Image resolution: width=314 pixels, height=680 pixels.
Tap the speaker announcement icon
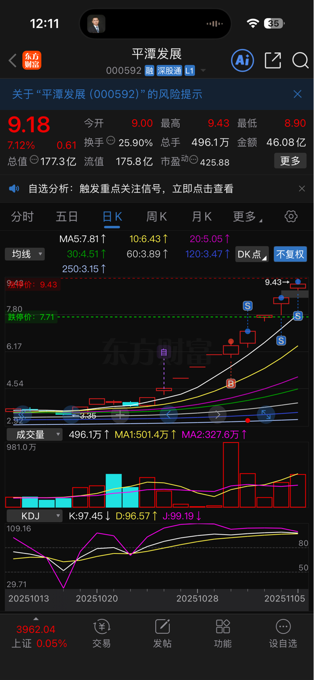point(14,189)
